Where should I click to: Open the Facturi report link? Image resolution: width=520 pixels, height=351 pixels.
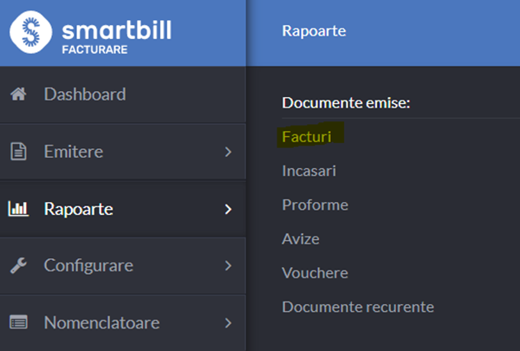pyautogui.click(x=307, y=137)
